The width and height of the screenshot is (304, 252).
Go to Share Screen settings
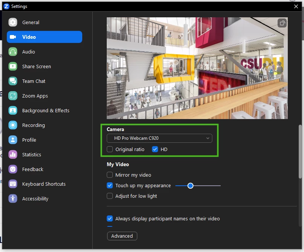45,66
